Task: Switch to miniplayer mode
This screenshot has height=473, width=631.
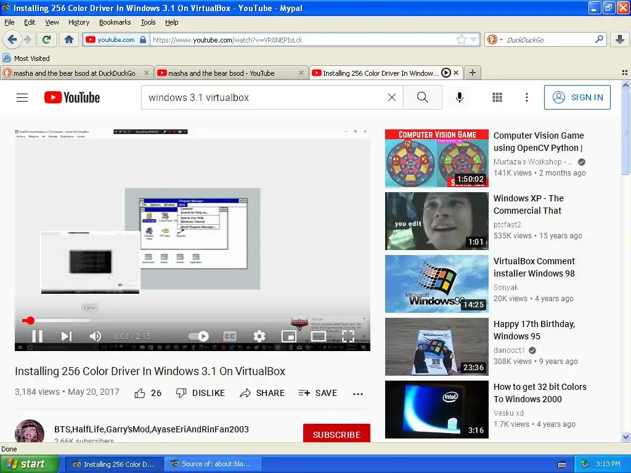Action: click(x=289, y=336)
